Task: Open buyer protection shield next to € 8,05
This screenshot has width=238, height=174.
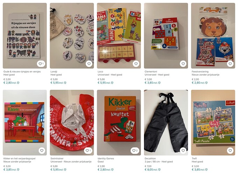Action: click(159, 169)
